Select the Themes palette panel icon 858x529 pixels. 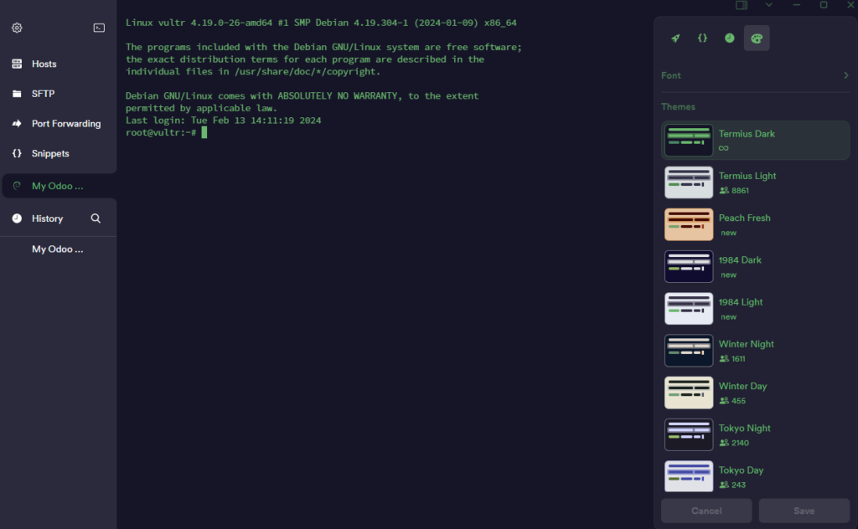[757, 38]
